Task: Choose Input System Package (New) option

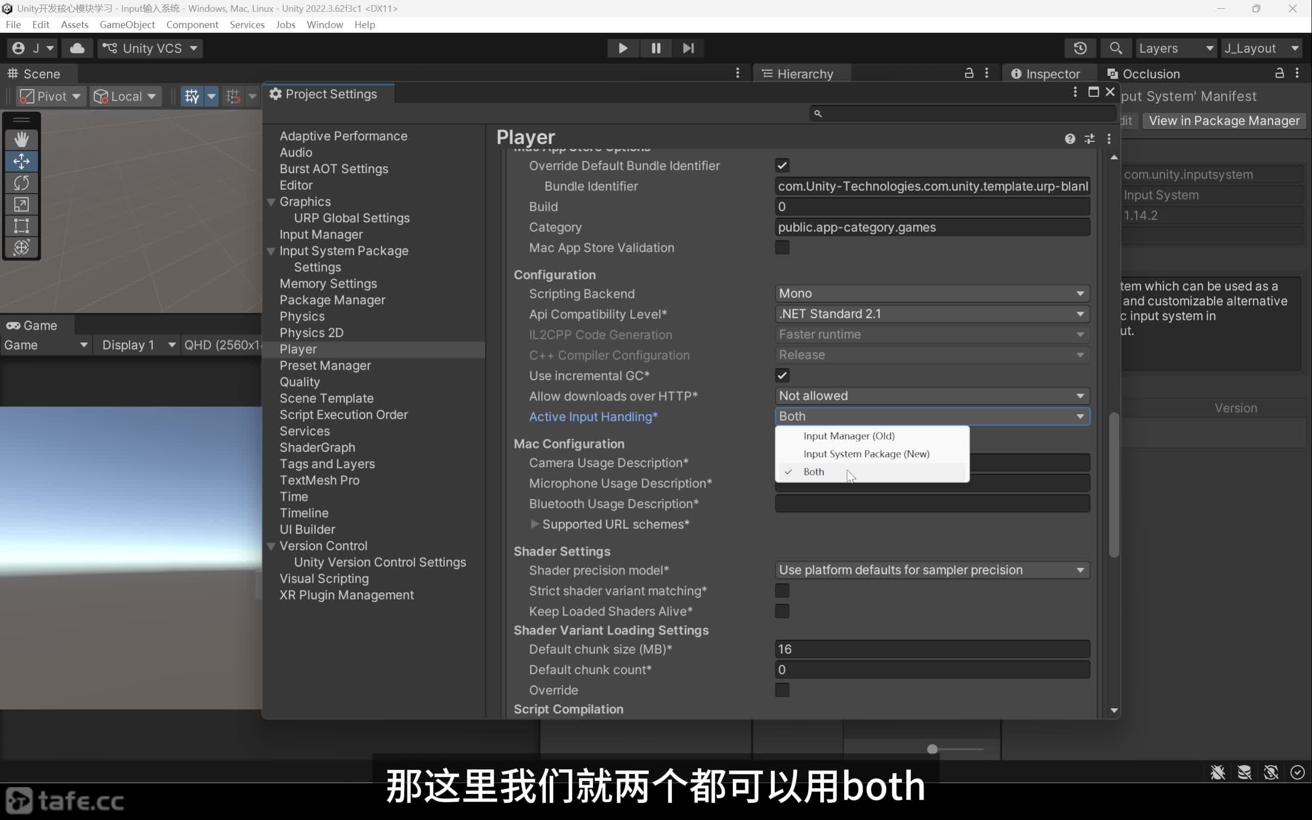Action: point(872,454)
